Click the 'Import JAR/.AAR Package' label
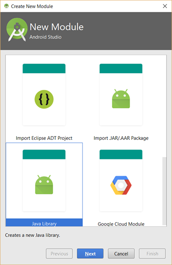 121,138
